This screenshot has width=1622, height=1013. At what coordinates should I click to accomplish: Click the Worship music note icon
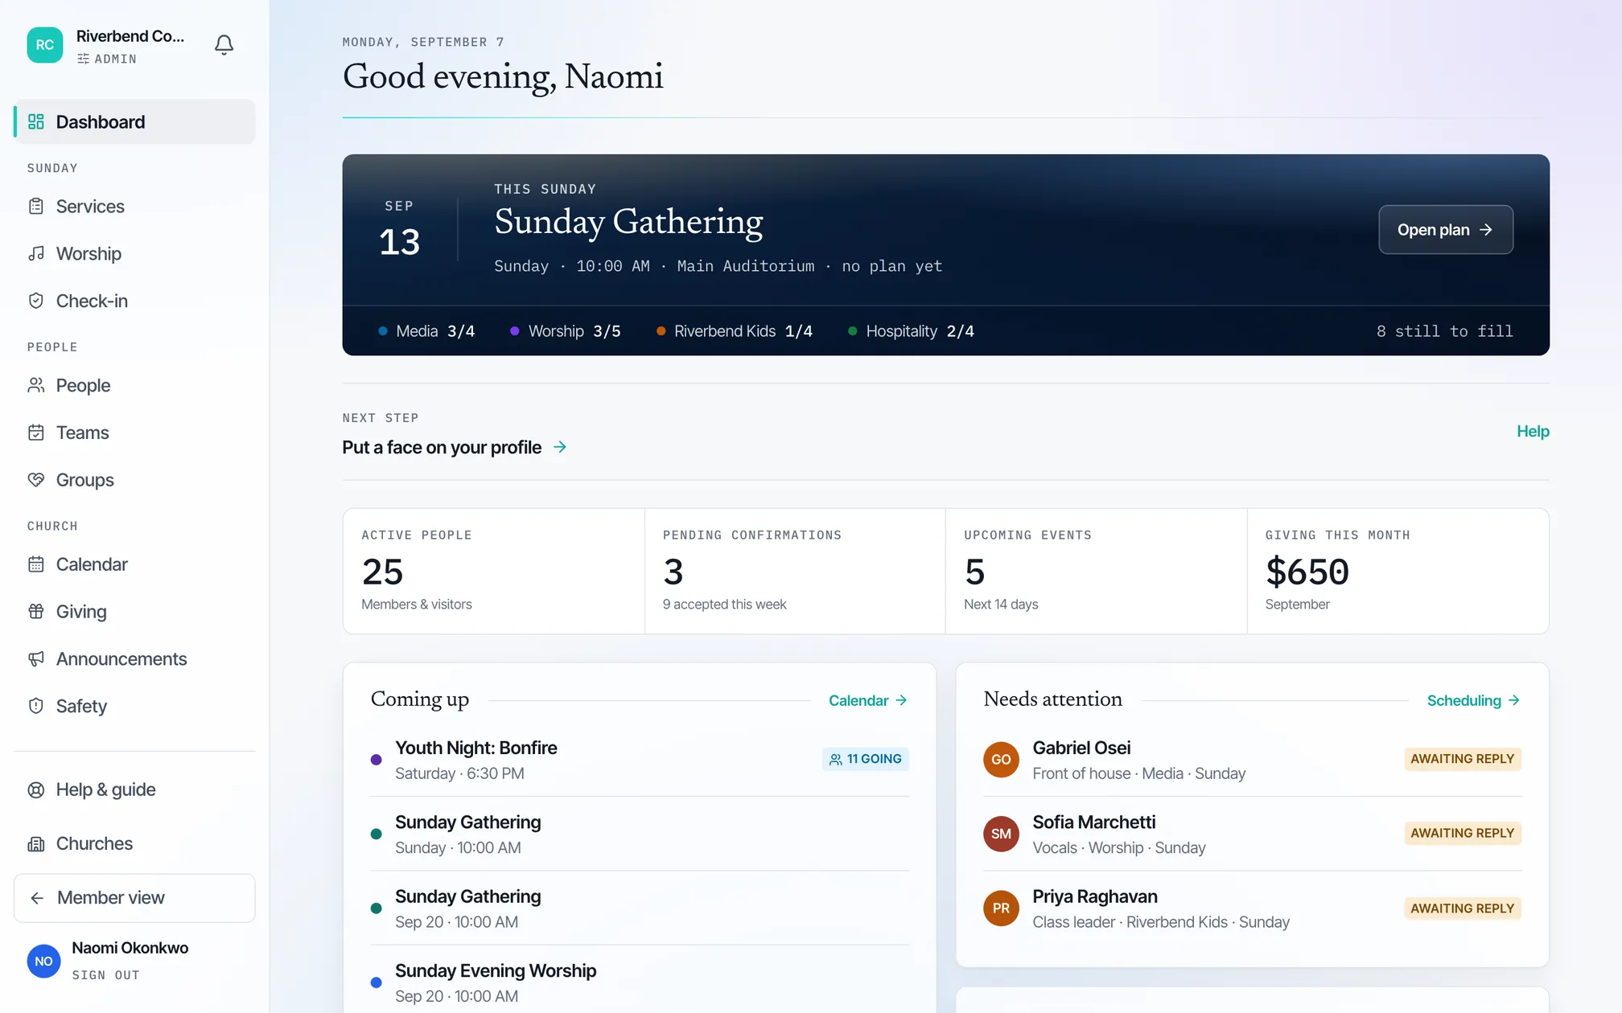tap(36, 254)
